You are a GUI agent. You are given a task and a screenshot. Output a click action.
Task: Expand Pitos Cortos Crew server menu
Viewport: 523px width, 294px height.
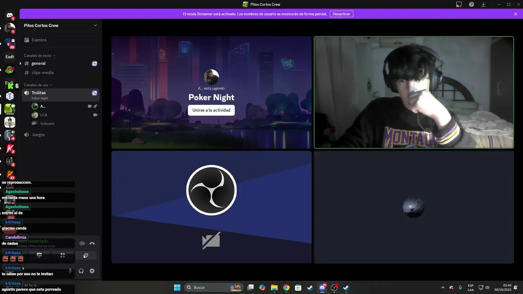click(95, 25)
